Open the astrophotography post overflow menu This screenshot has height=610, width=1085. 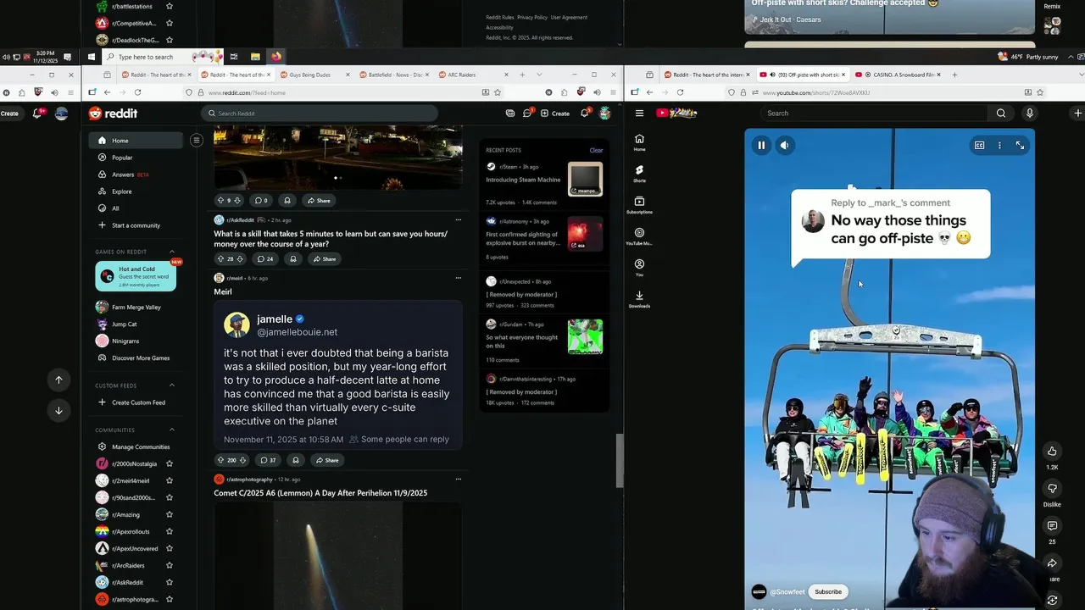pos(459,479)
